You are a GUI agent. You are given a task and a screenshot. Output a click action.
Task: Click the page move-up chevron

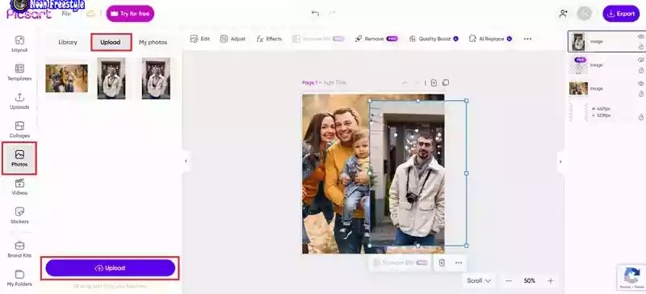coord(405,83)
